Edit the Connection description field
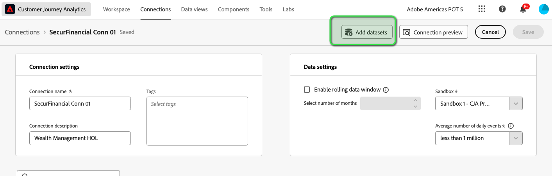Screen dimensions: 552x176 [80, 138]
